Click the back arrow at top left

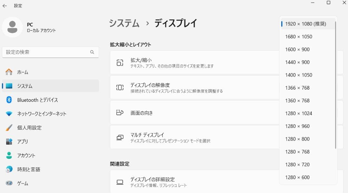(5, 5)
